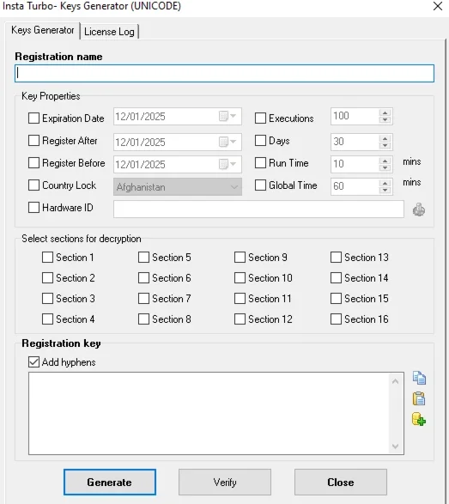The height and width of the screenshot is (504, 449).
Task: Click registration key scrollbar down arrow
Action: pyautogui.click(x=396, y=446)
